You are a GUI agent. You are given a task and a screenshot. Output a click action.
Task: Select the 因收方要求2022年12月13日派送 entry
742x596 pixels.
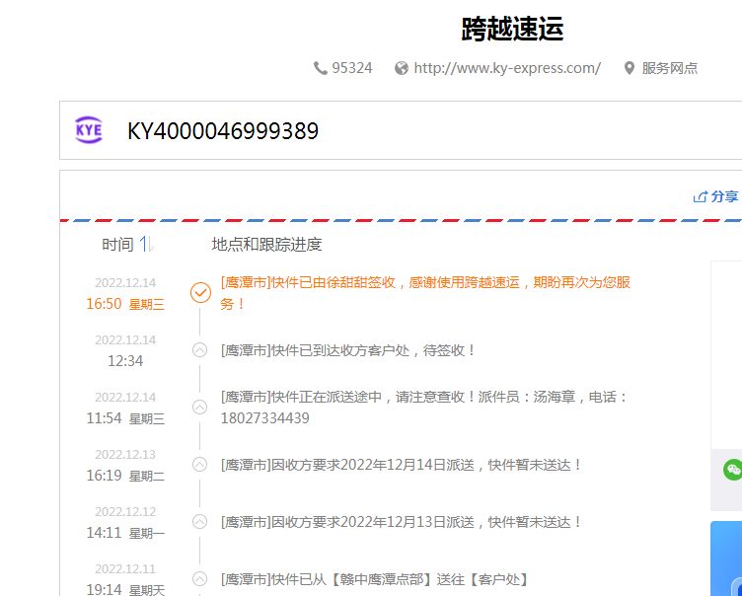pos(401,522)
